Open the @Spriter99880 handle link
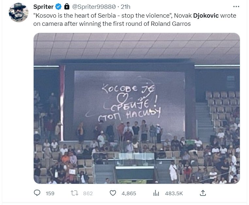Viewport: 249px width, 205px height. point(93,7)
